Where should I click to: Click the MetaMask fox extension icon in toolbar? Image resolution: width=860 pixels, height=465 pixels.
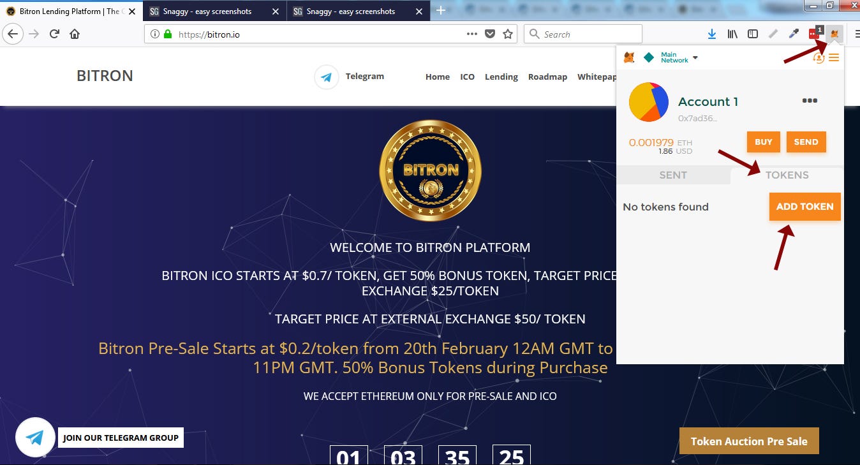point(835,34)
